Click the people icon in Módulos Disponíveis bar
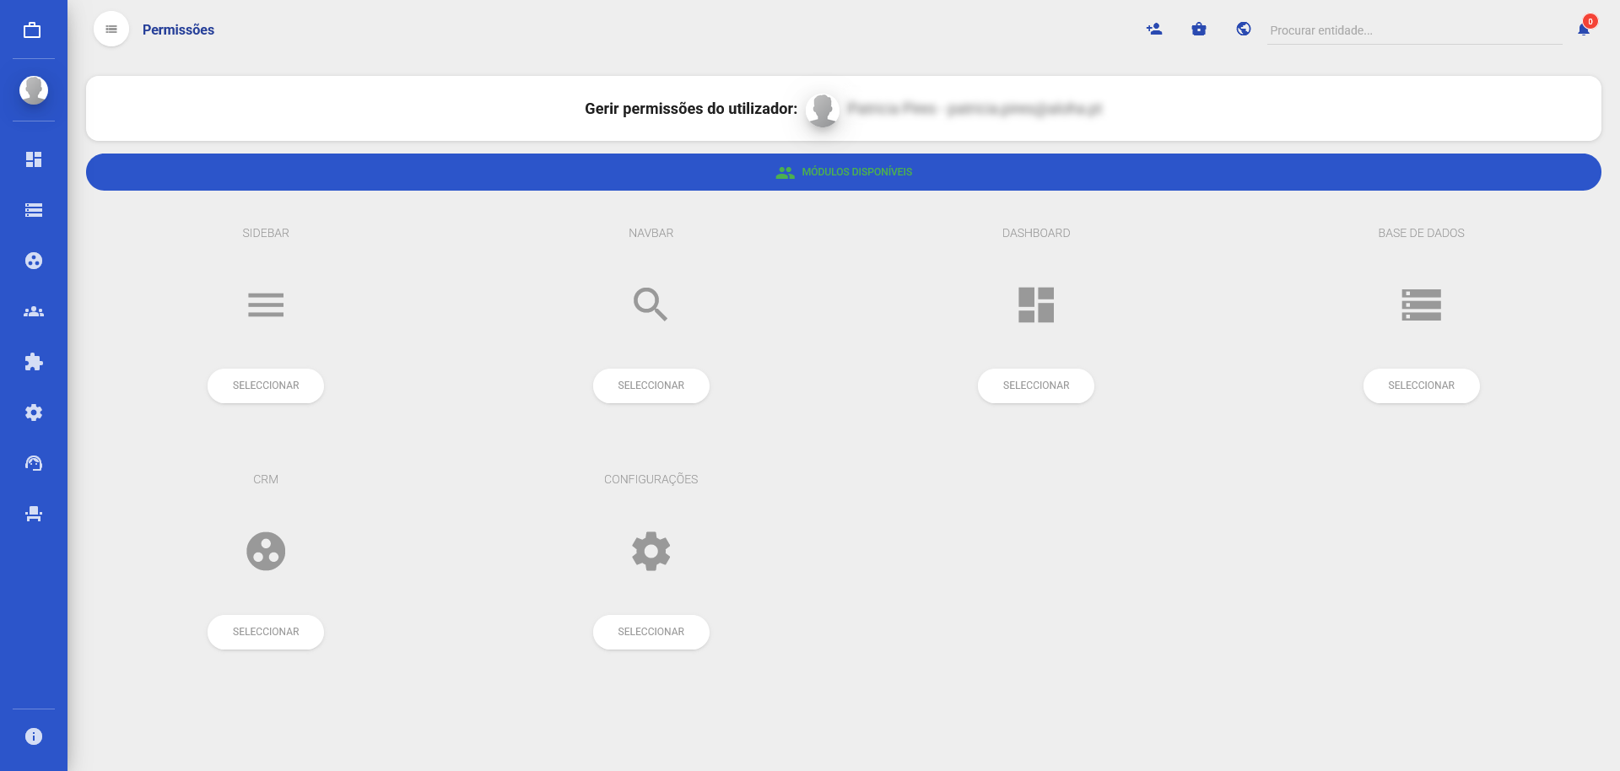Screen dimensions: 1620x771 (786, 172)
